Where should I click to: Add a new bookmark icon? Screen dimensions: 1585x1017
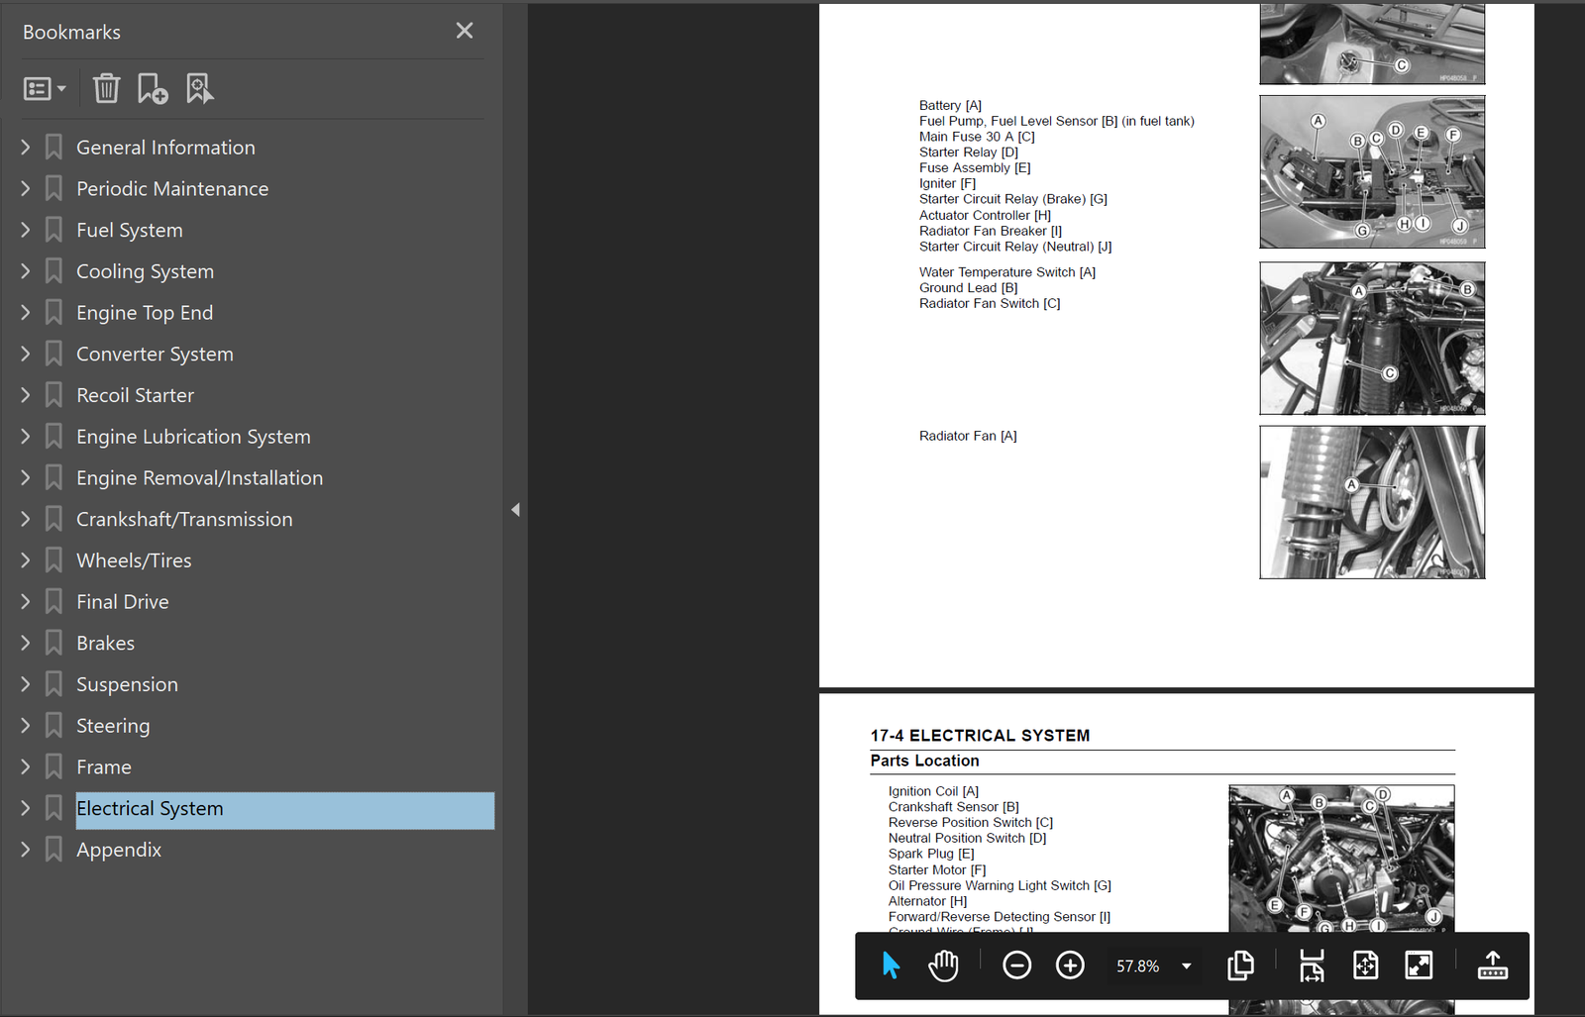(152, 88)
